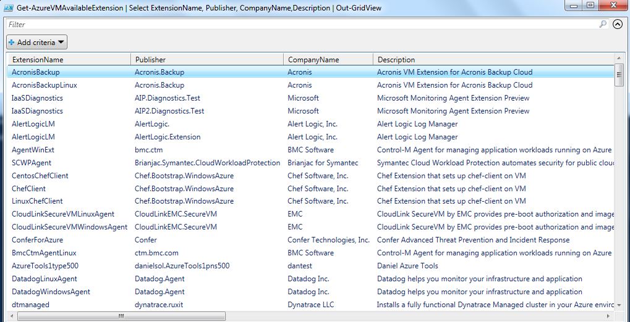The image size is (630, 322).
Task: Click danielsol.AzureTools1pns500 publisher cell
Action: click(182, 265)
